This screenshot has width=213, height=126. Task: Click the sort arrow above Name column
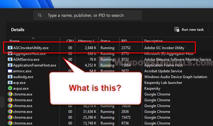coord(33,38)
